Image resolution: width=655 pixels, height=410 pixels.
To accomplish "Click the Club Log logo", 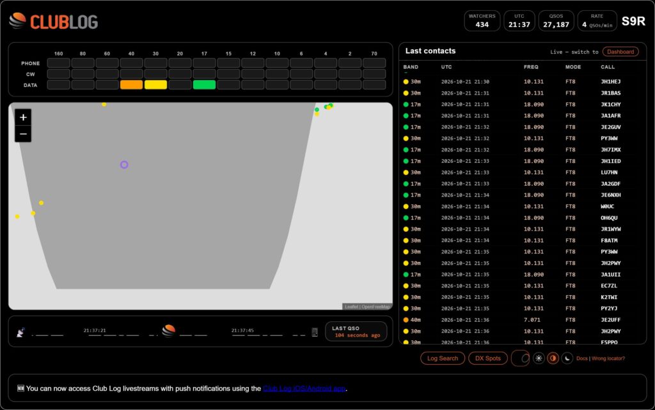I will tap(54, 21).
